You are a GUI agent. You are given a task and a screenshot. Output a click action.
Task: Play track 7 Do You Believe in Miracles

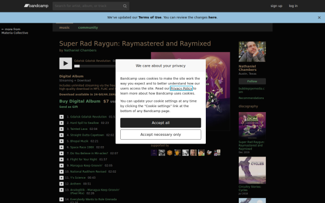[x=62, y=153]
